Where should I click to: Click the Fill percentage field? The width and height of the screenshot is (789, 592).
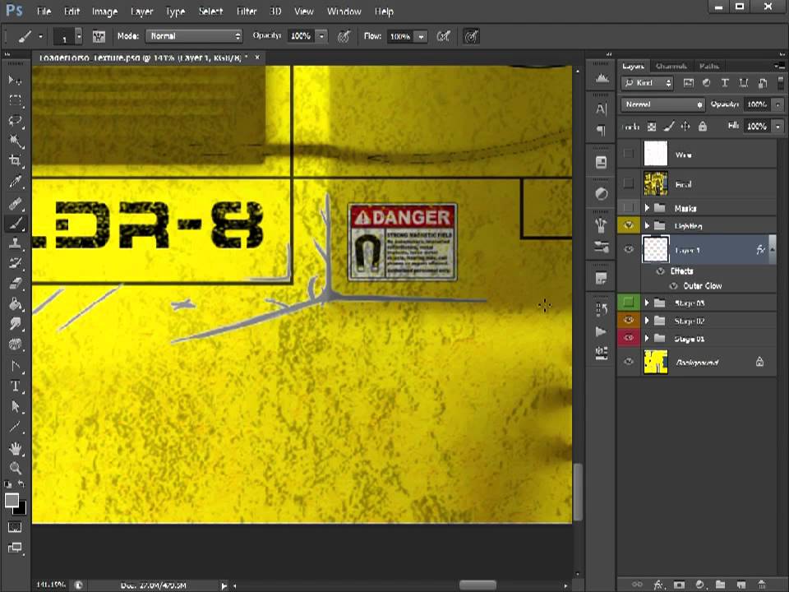click(758, 127)
